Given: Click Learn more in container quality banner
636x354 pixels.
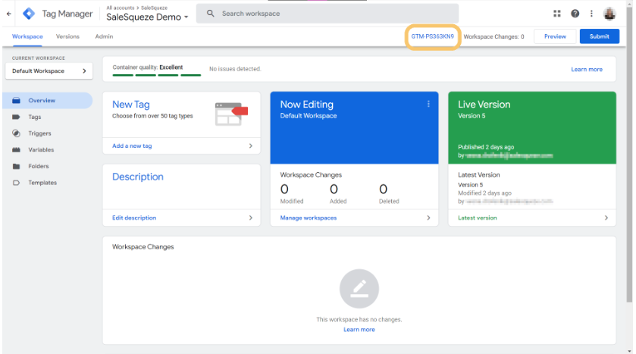Looking at the screenshot, I should point(587,69).
